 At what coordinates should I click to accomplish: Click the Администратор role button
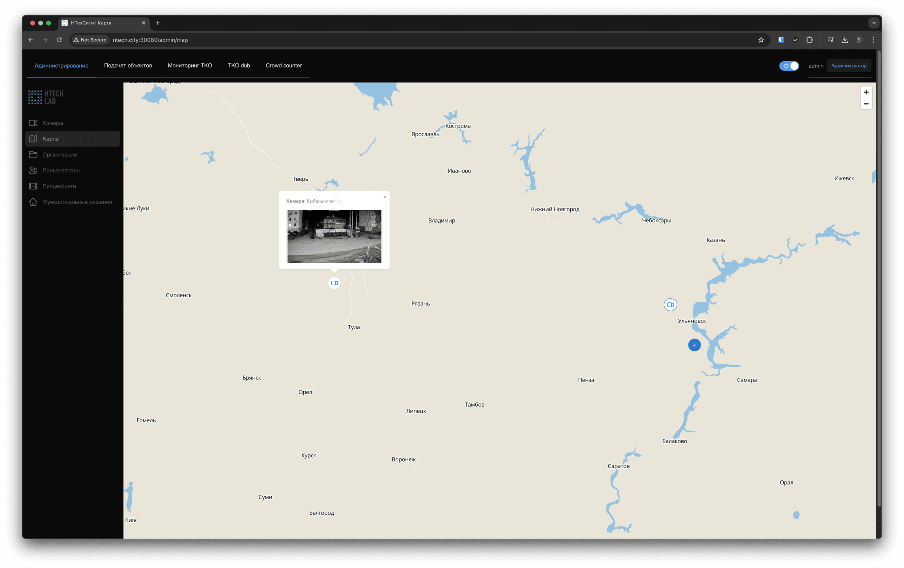pyautogui.click(x=849, y=66)
